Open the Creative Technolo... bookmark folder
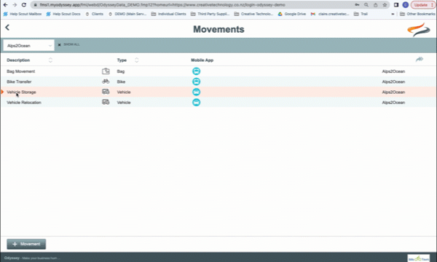The width and height of the screenshot is (437, 262). (254, 14)
